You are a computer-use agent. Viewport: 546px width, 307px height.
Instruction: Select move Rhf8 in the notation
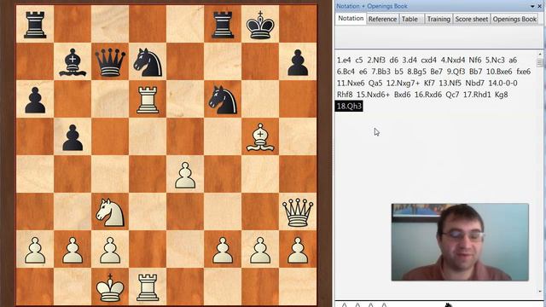[345, 95]
